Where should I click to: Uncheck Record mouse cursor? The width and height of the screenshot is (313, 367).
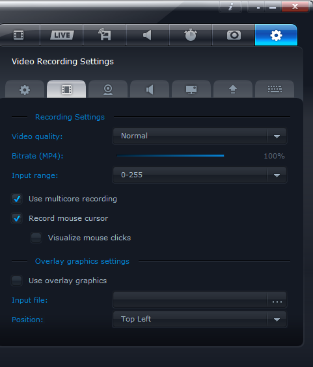pyautogui.click(x=17, y=218)
